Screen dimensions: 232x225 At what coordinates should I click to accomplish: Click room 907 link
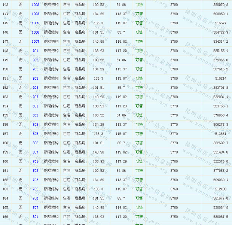tap(36, 97)
